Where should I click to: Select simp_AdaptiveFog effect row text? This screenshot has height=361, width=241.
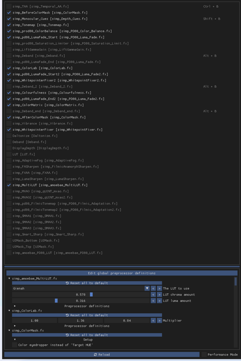pos(48,160)
